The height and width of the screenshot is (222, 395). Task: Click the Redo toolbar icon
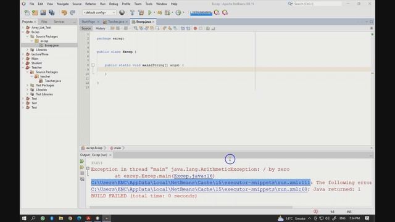[x=73, y=12]
